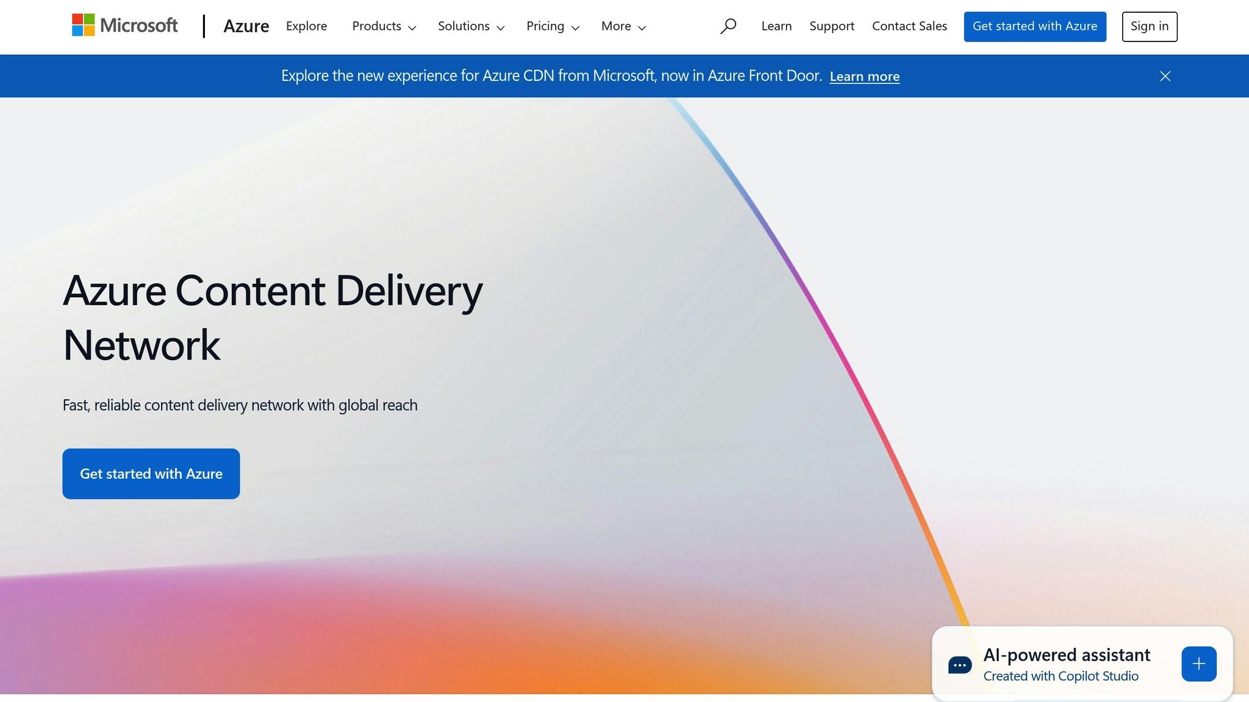Dismiss the blue announcement banner
This screenshot has width=1249, height=702.
(x=1165, y=76)
